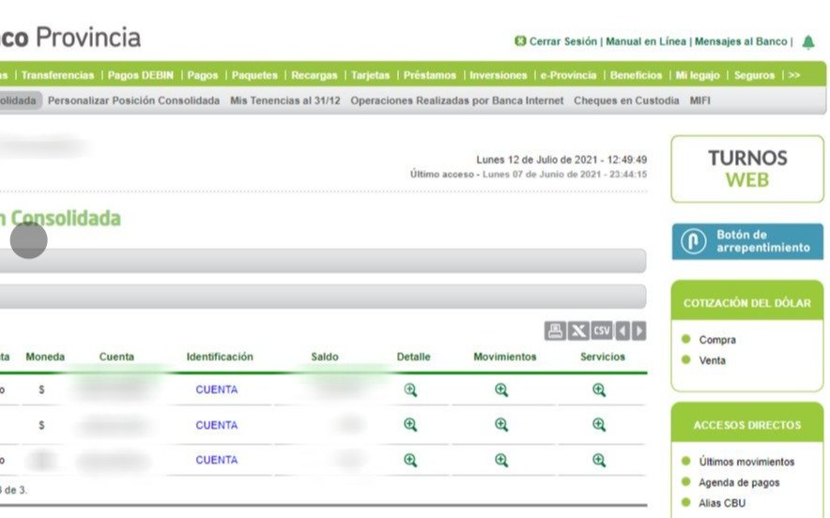Click CUENTA link in second row
The width and height of the screenshot is (830, 518).
(217, 425)
